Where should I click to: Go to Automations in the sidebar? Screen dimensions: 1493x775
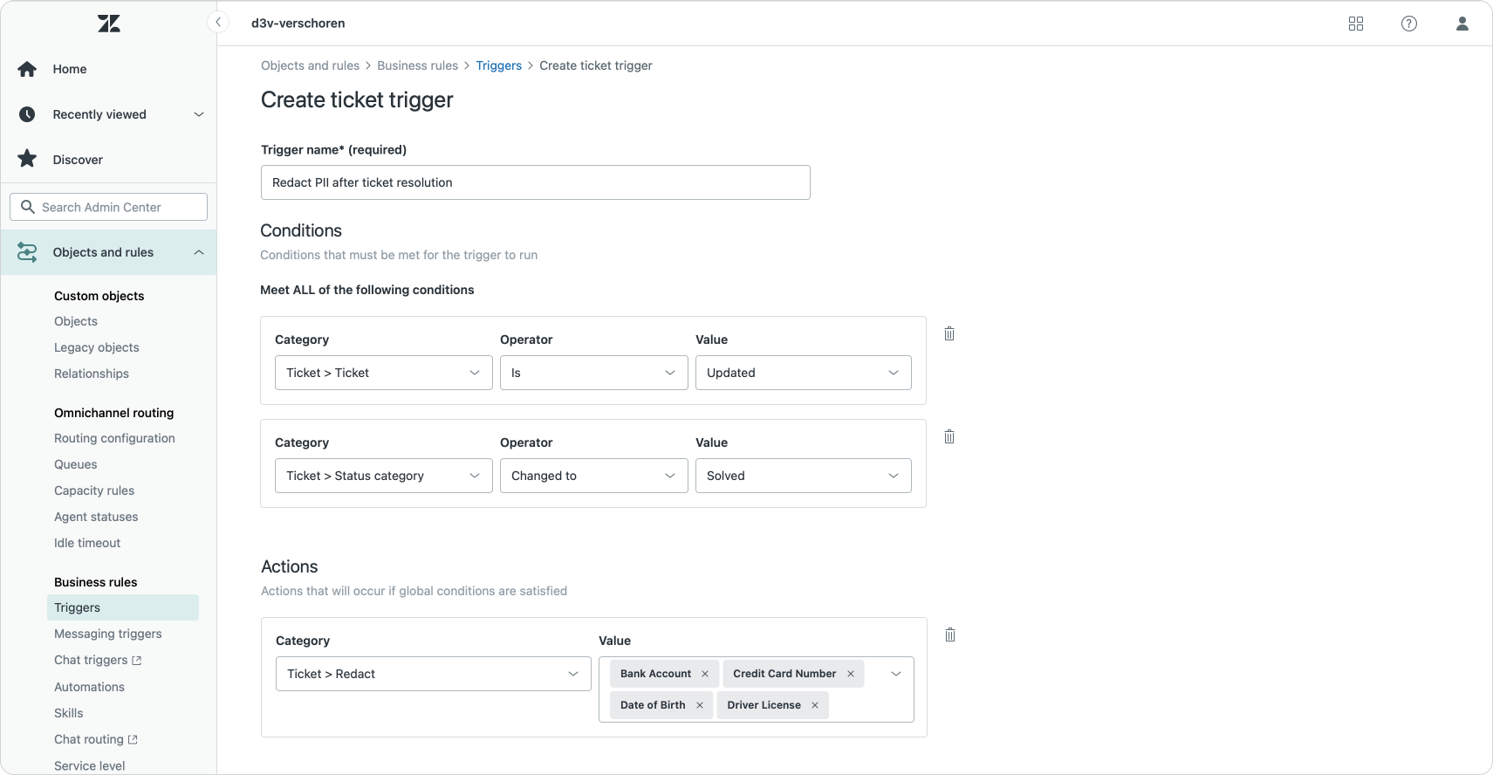89,687
